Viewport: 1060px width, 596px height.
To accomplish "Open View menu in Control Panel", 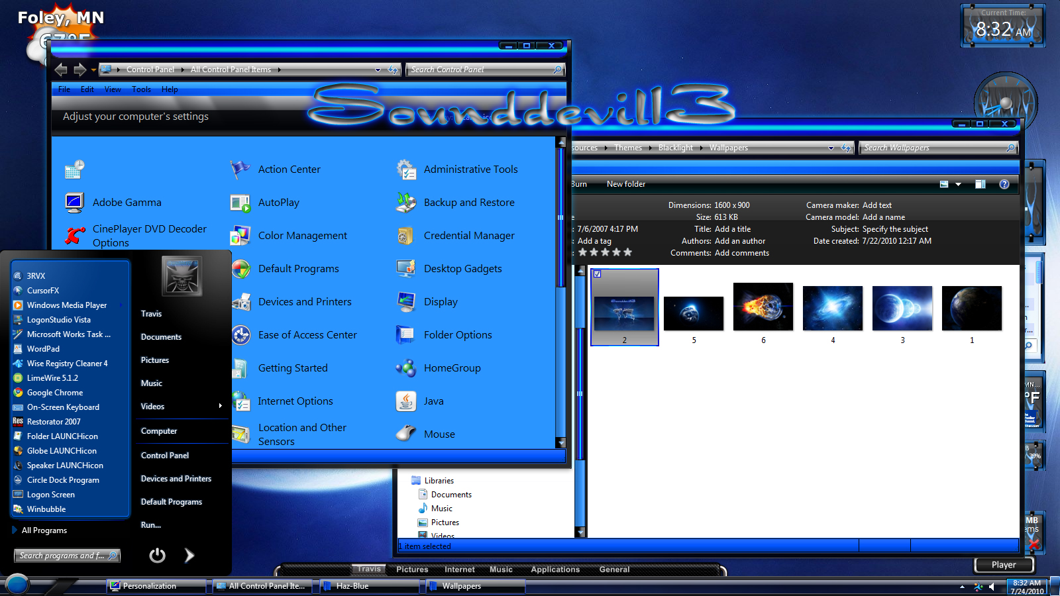I will (x=113, y=89).
